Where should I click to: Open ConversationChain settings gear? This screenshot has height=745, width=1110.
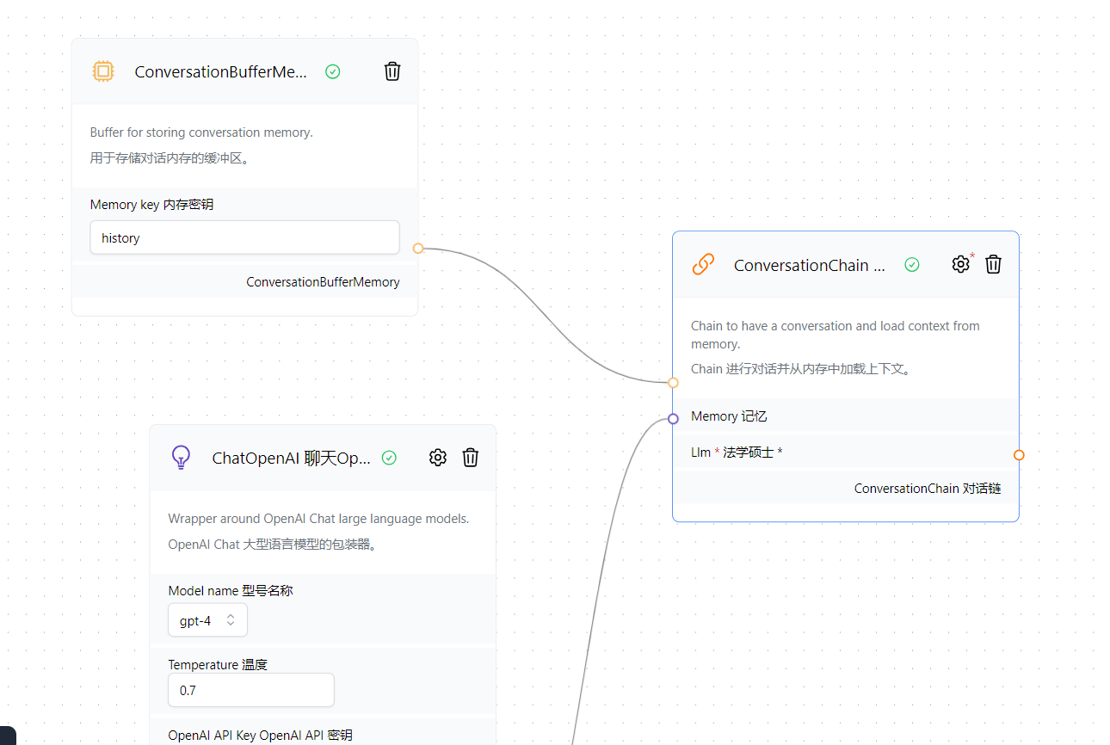(960, 264)
